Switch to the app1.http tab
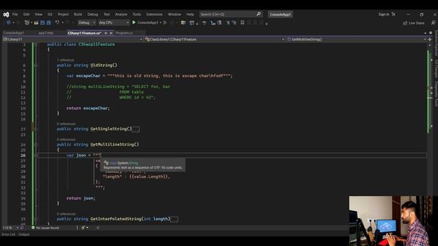Image resolution: width=438 pixels, height=246 pixels. pyautogui.click(x=46, y=33)
